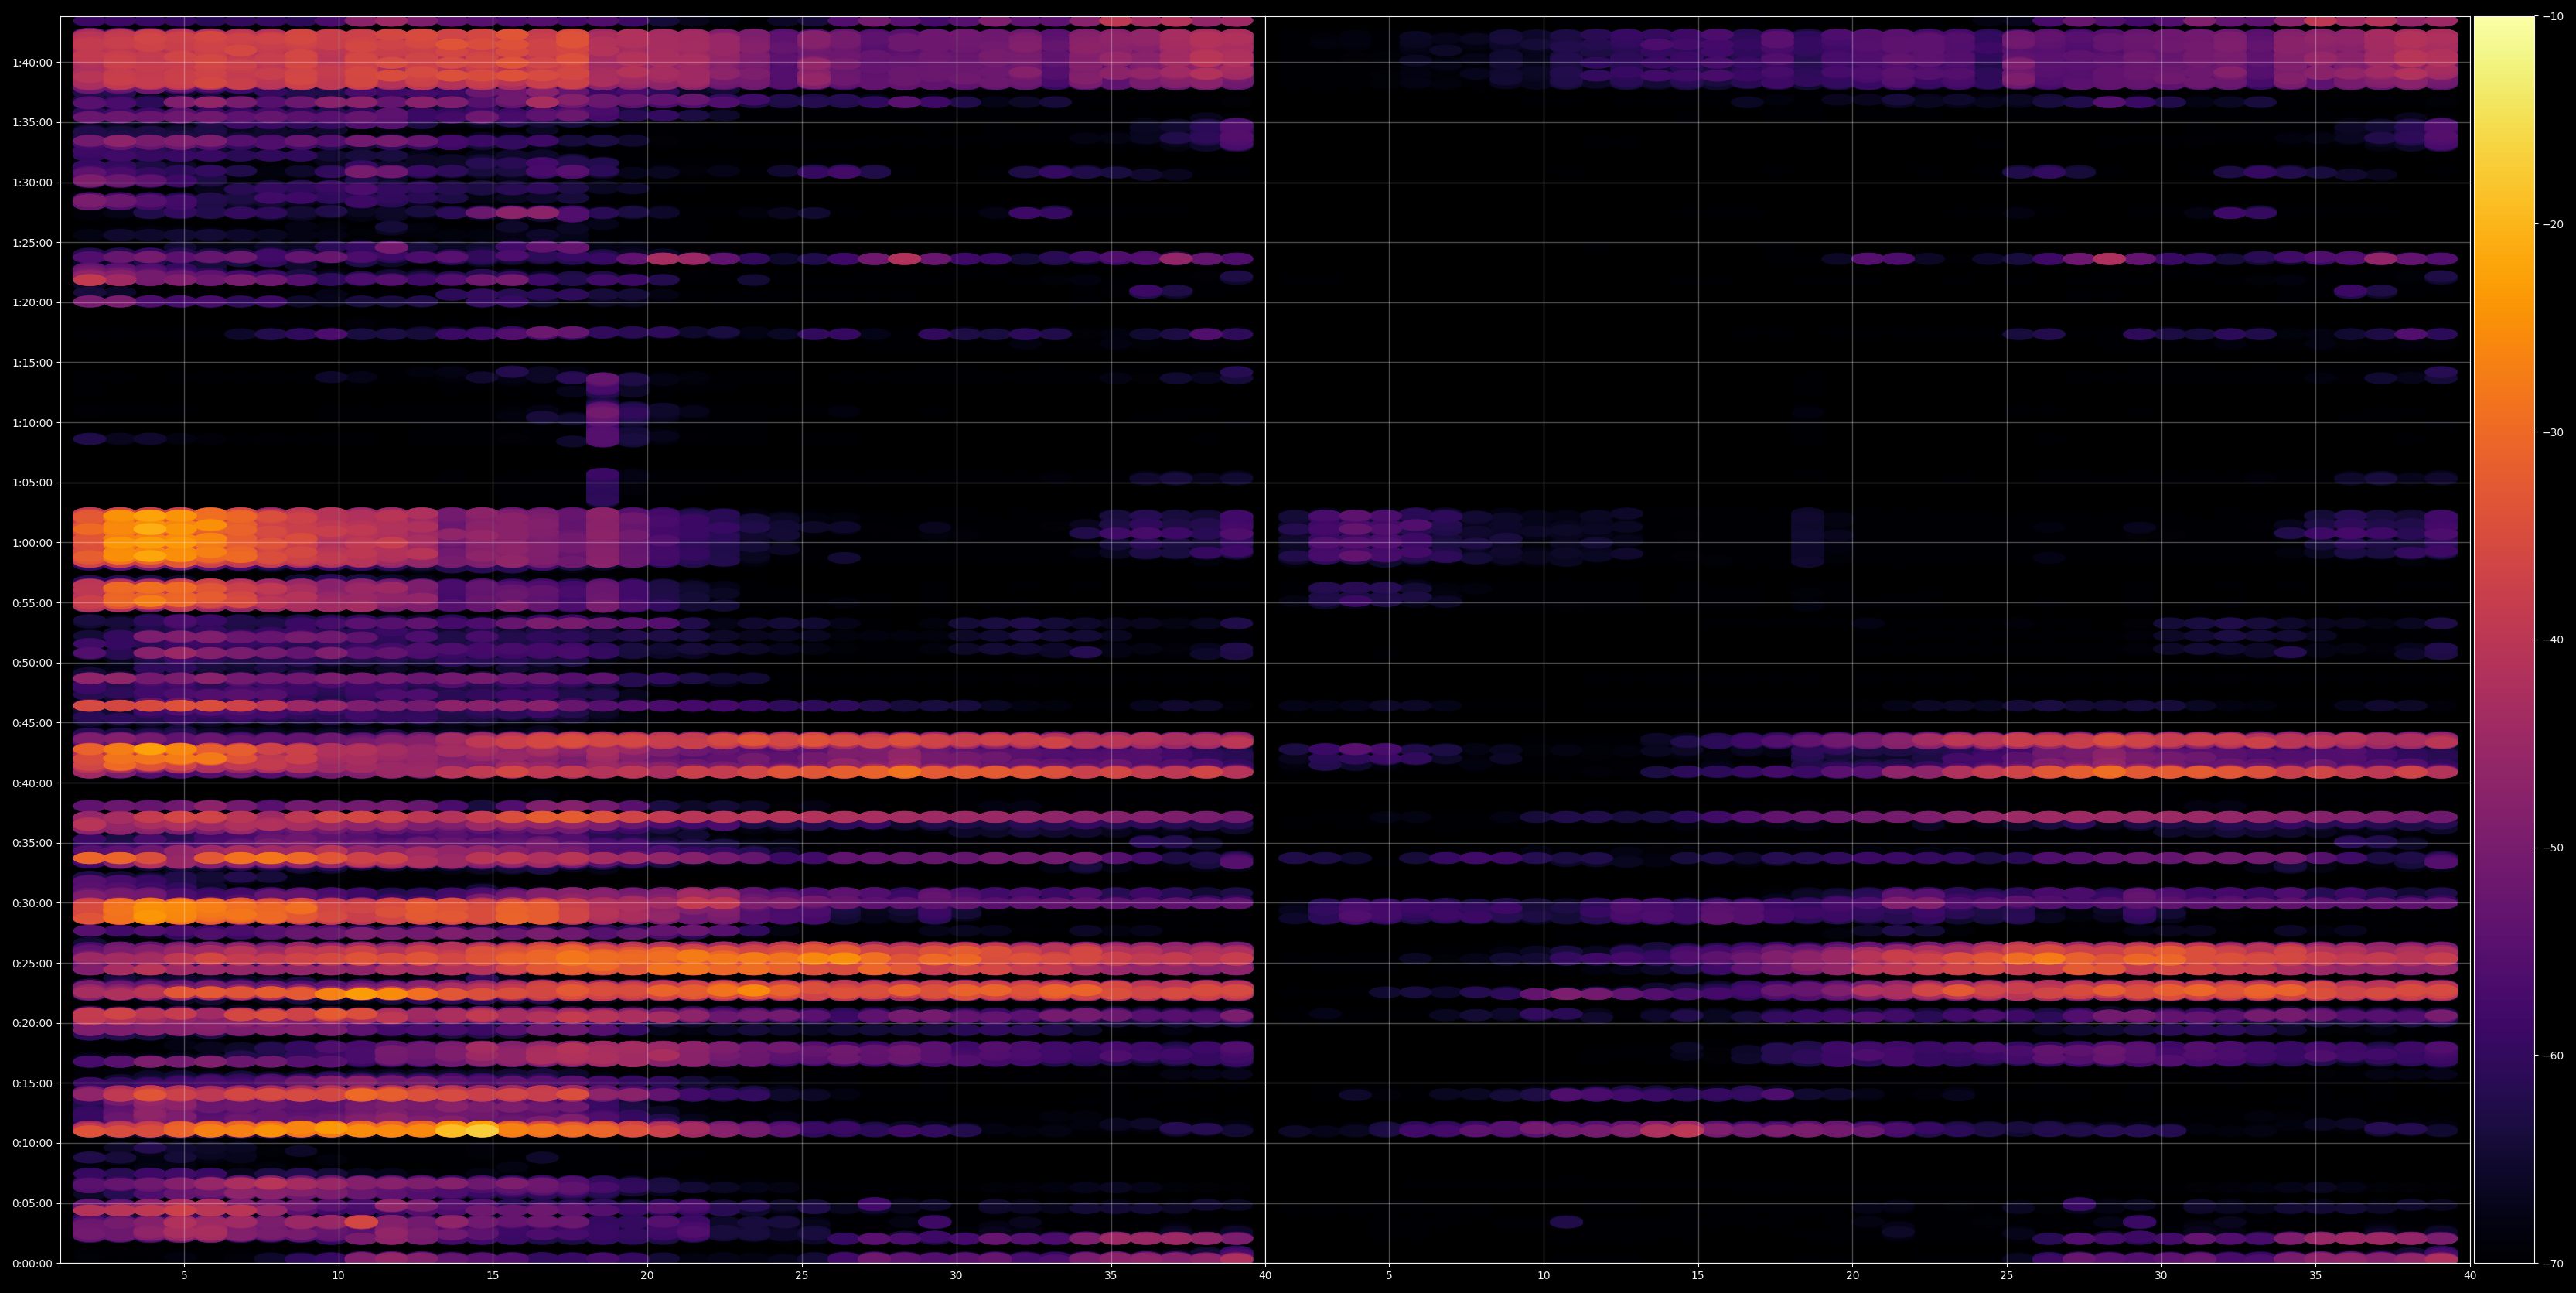Select the −40 colorbar tick label

pos(2553,640)
